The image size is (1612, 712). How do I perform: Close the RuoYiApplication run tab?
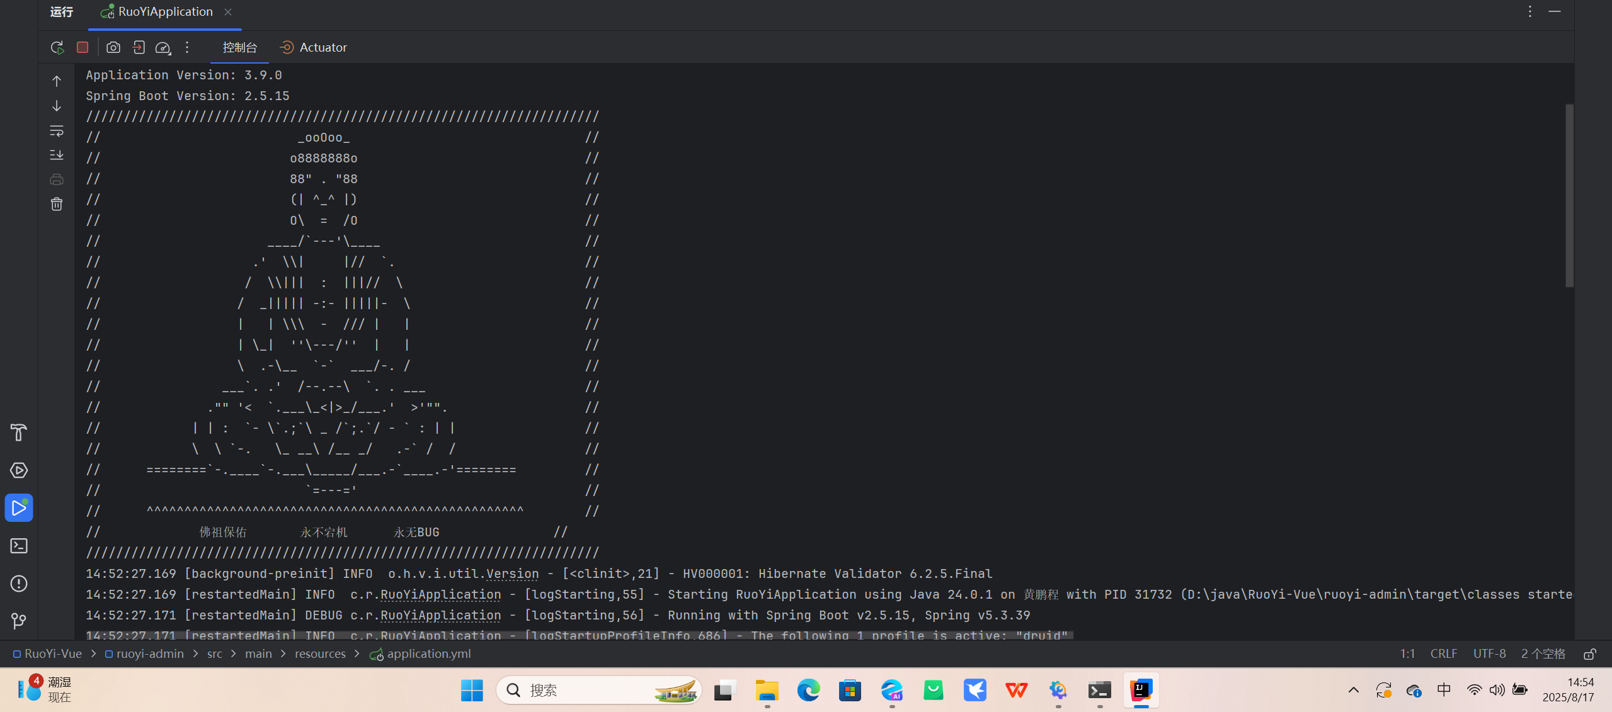pos(228,12)
